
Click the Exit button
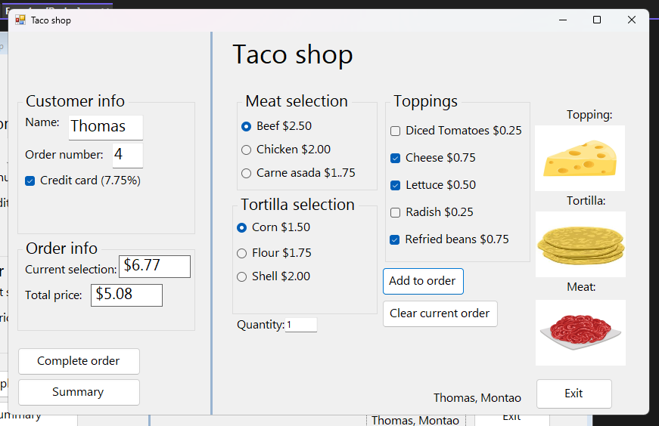pos(574,394)
